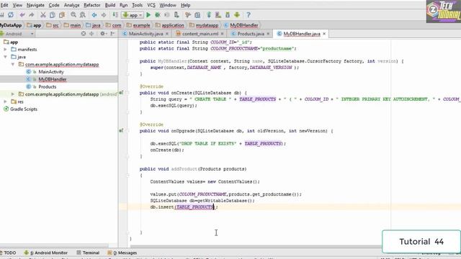461x259 pixels.
Task: Click the Undo arrow icon
Action: [22, 14]
